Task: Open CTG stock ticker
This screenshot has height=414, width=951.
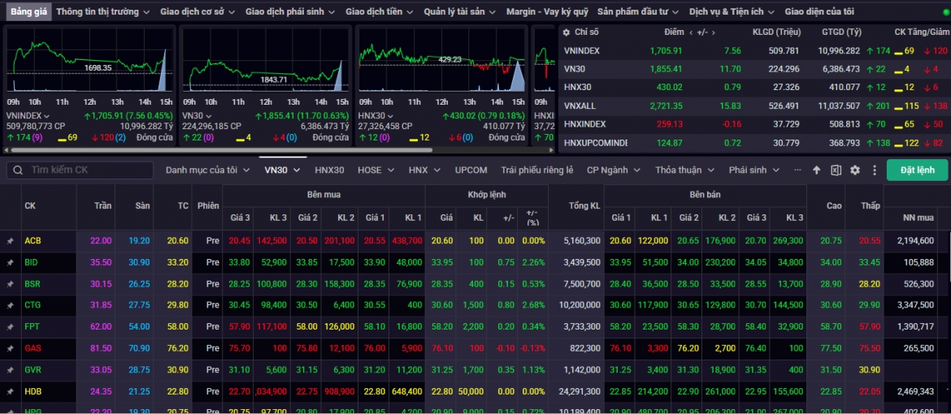Action: click(x=33, y=305)
